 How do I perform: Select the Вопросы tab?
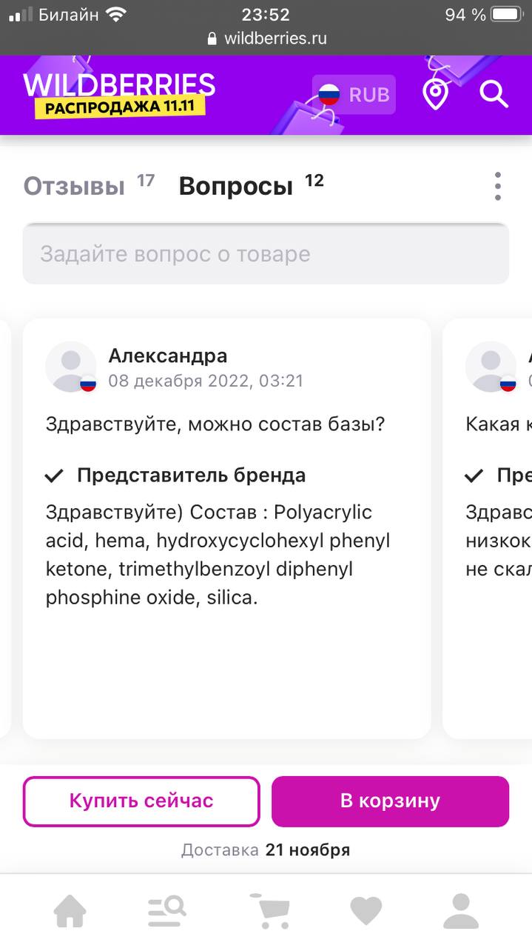pos(236,186)
